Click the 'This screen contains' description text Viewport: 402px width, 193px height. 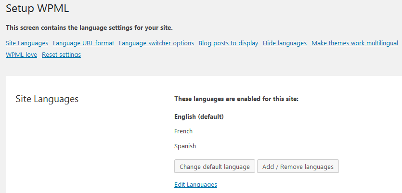point(89,28)
